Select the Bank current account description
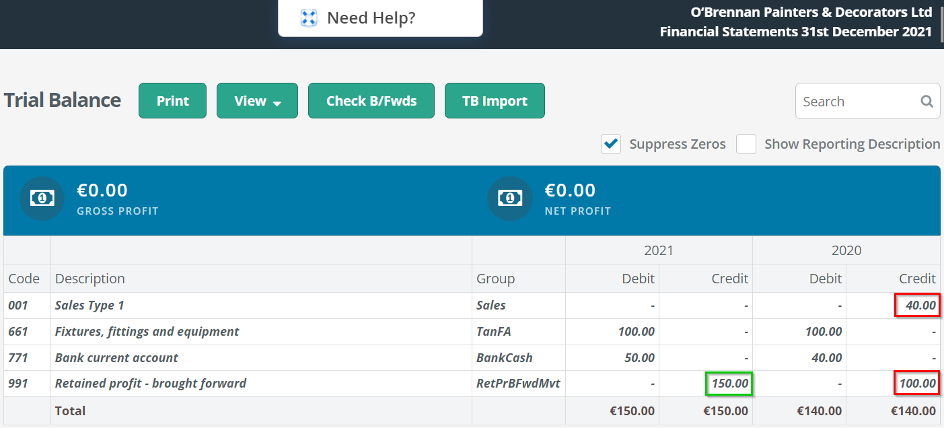 pyautogui.click(x=116, y=358)
